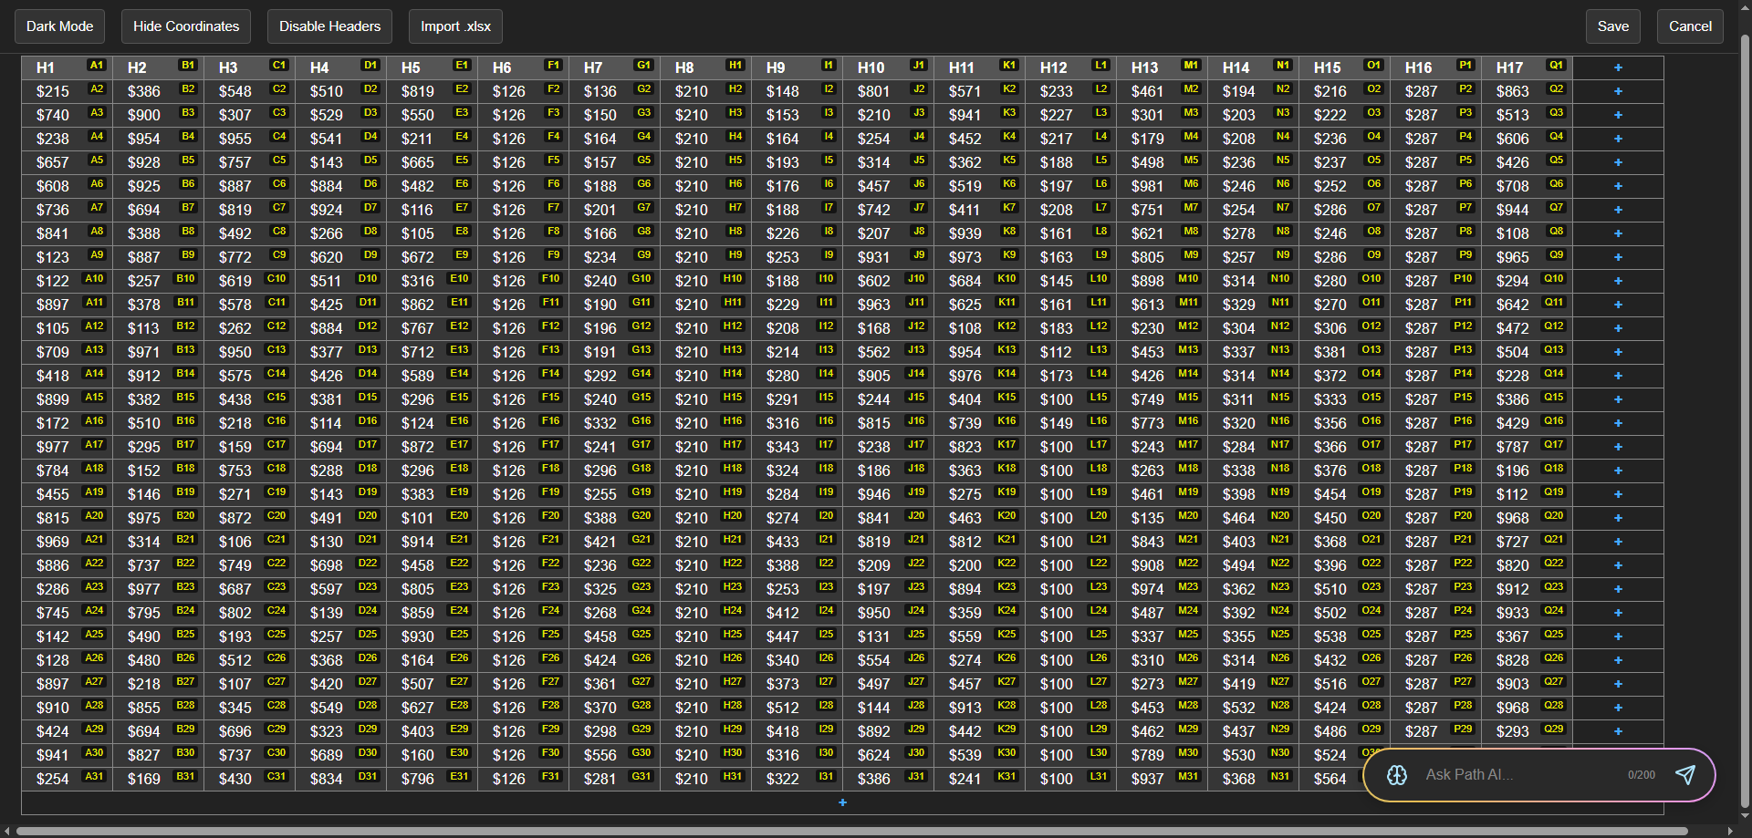Select cell B16 with $510
1752x838 pixels.
[x=158, y=423]
